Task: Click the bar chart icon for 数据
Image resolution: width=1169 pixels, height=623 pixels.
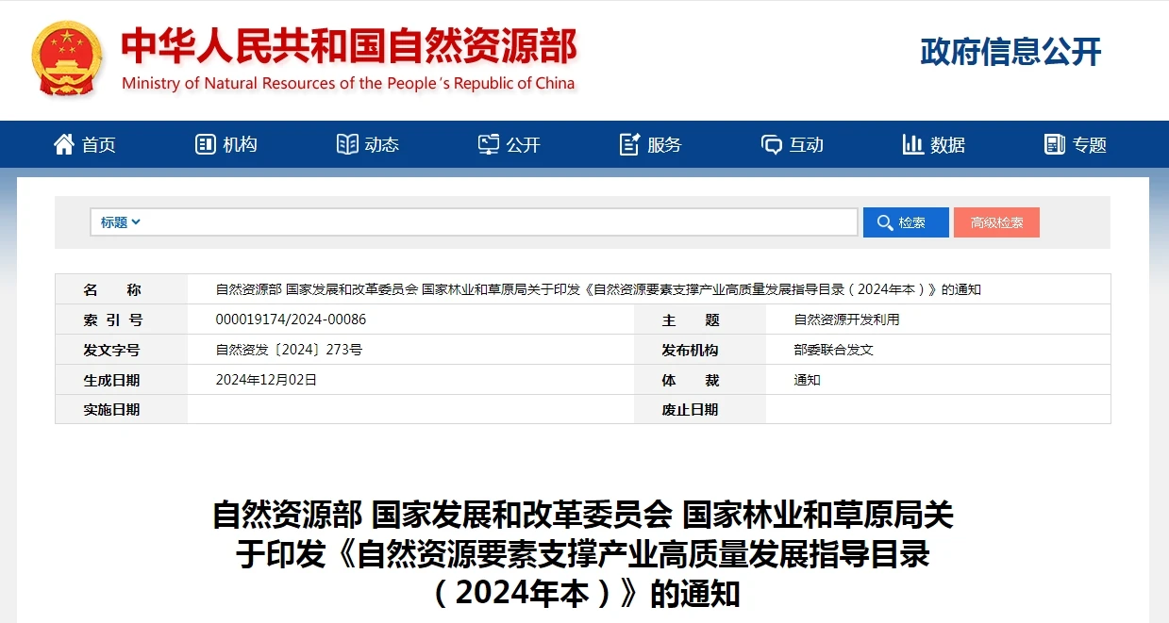Action: (x=912, y=144)
